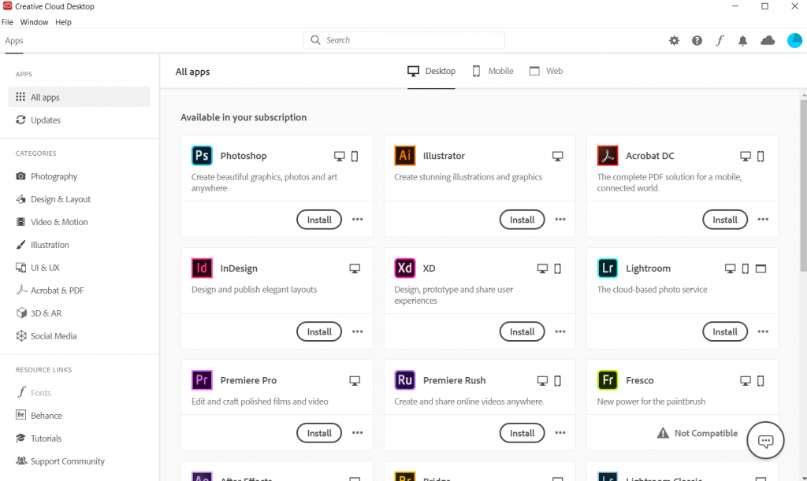Click the Premiere Rush app icon
The height and width of the screenshot is (481, 807).
(x=404, y=380)
